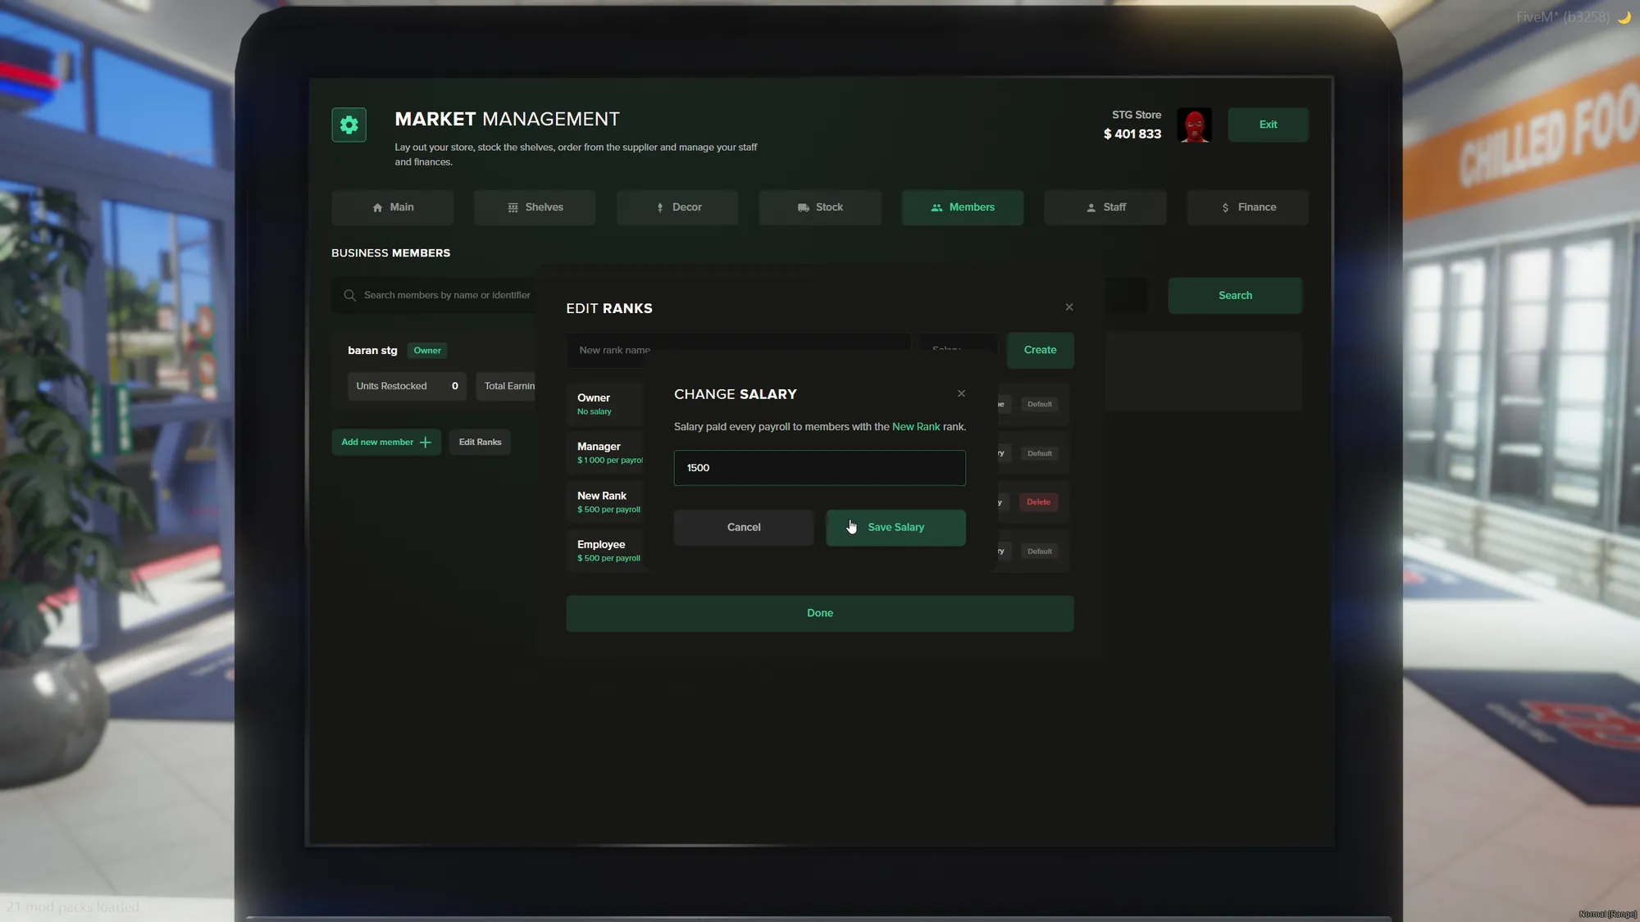Screen dimensions: 1640x922
Task: Open the Decor tab
Action: (x=677, y=207)
